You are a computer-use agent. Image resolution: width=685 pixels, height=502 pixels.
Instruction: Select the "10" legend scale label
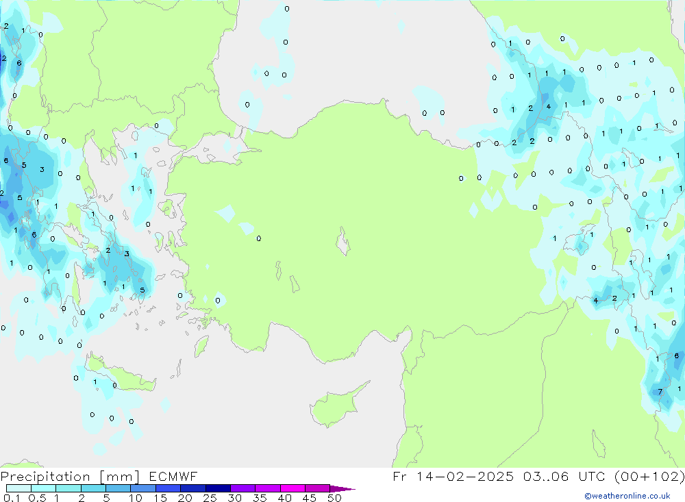click(x=136, y=498)
